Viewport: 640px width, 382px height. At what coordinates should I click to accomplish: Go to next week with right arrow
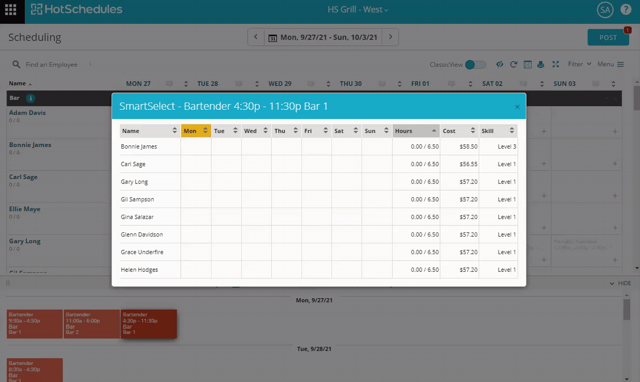[x=390, y=37]
